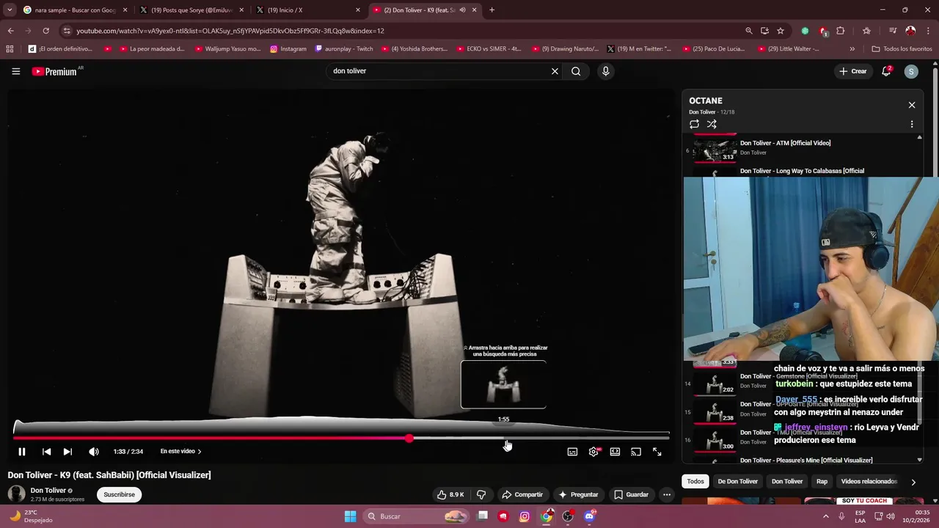The height and width of the screenshot is (528, 939).
Task: Open the Don Toliver channel name link
Action: pyautogui.click(x=48, y=491)
